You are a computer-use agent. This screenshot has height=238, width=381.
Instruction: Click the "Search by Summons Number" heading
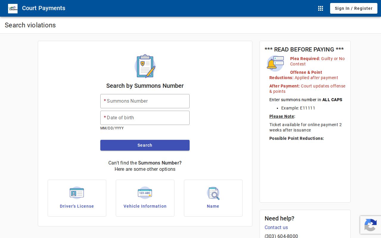(x=145, y=86)
